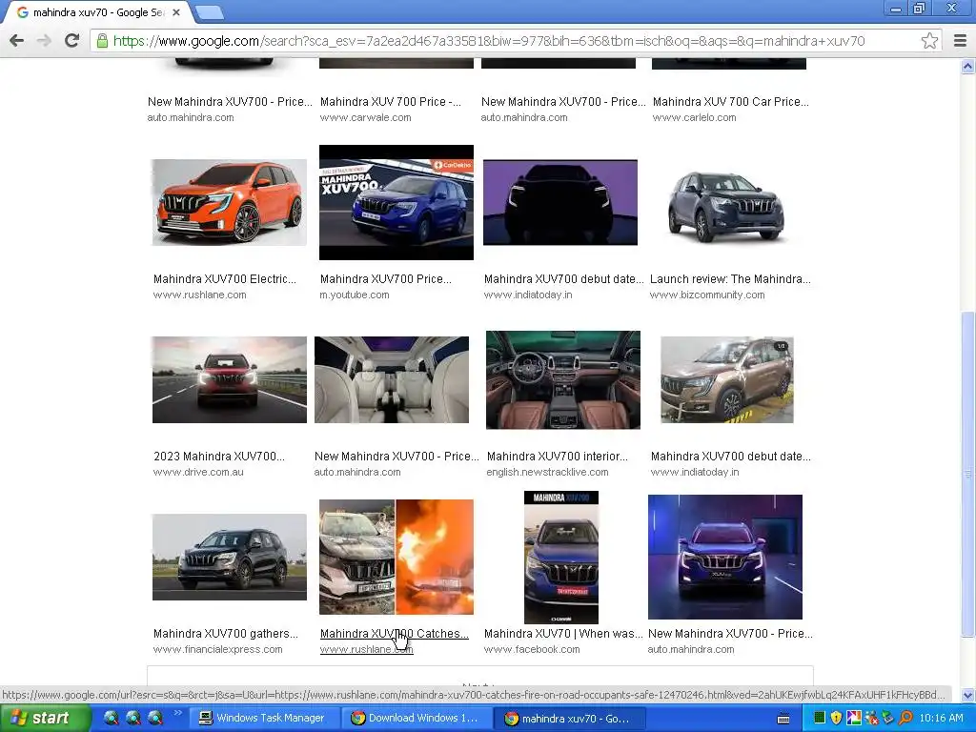Open purple-lit XUV700 studio thumbnail
The image size is (976, 732).
pos(725,557)
